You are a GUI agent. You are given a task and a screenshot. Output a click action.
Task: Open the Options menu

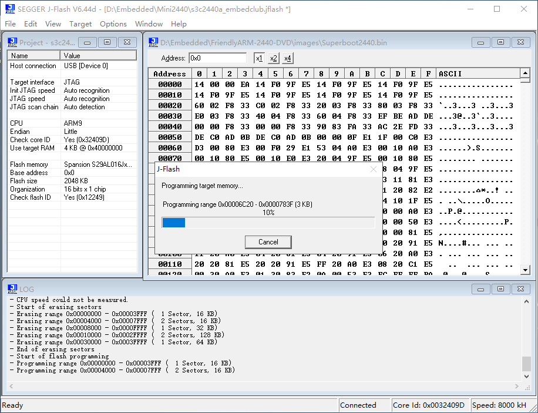[x=113, y=23]
